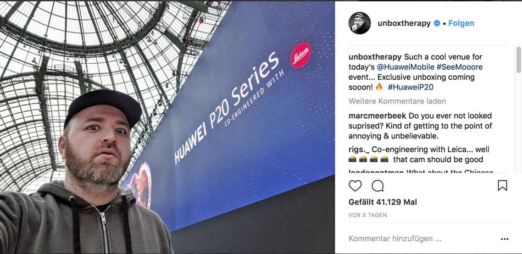Expand comments with Weitere Kommentare laden
The image size is (522, 254).
397,101
